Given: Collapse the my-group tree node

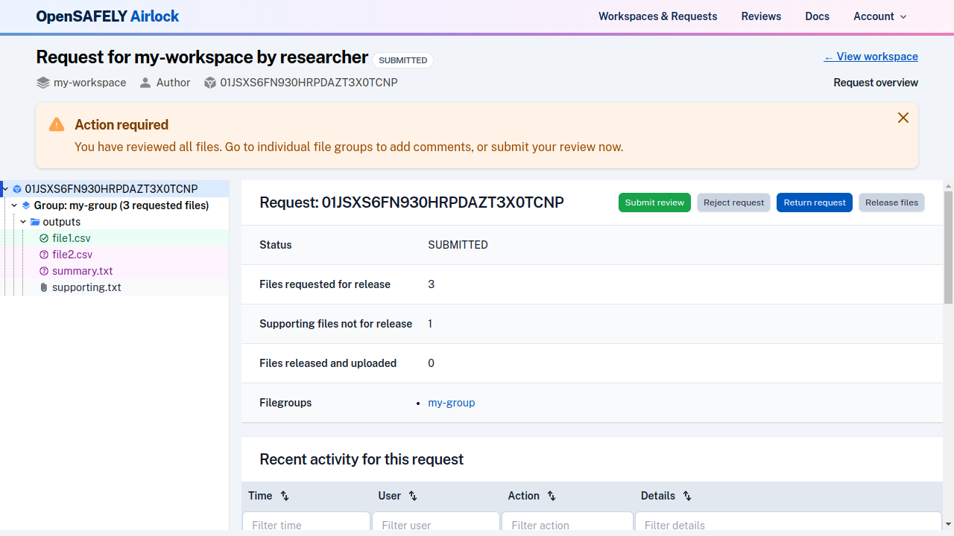Looking at the screenshot, I should tap(14, 205).
